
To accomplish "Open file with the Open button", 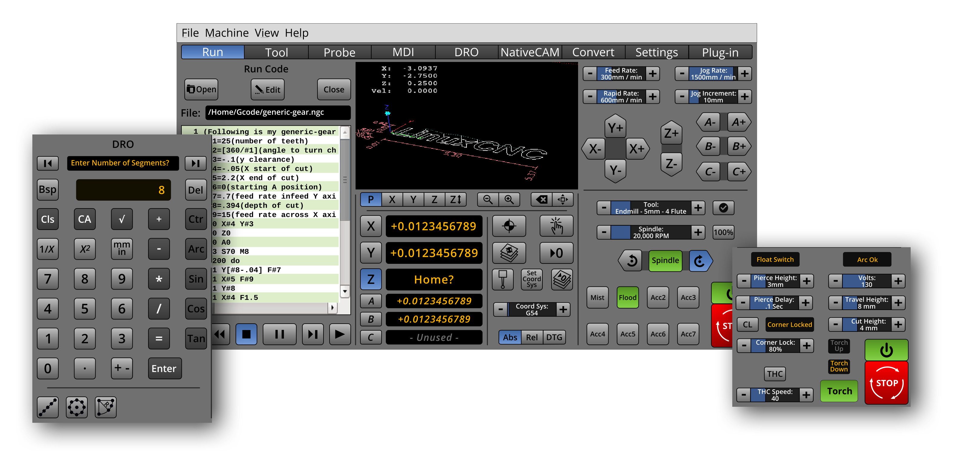I will pos(201,89).
